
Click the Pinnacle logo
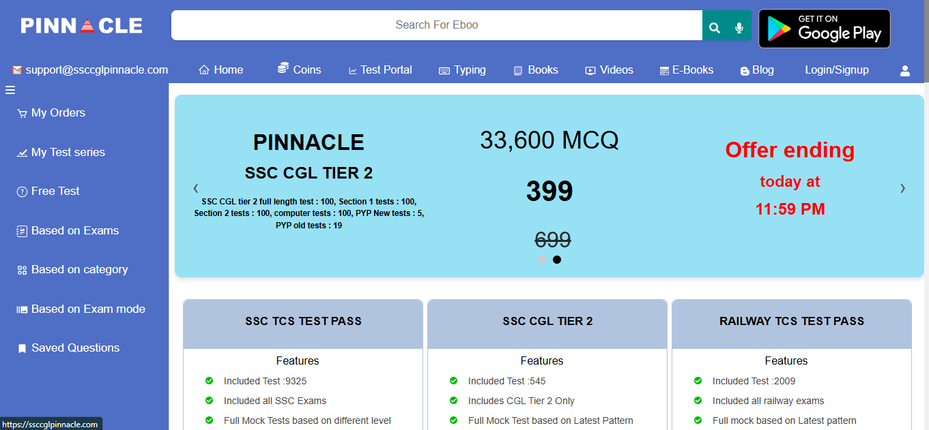click(x=81, y=26)
